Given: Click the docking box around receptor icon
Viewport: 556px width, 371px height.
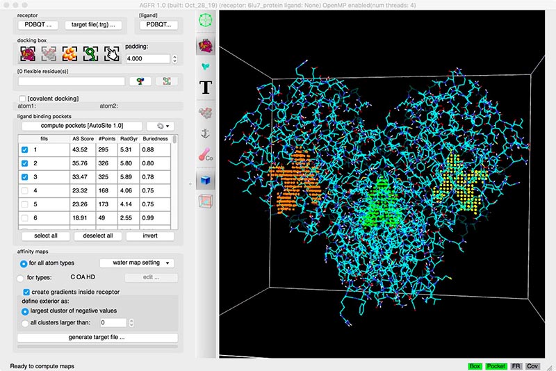Looking at the screenshot, I should pos(28,53).
